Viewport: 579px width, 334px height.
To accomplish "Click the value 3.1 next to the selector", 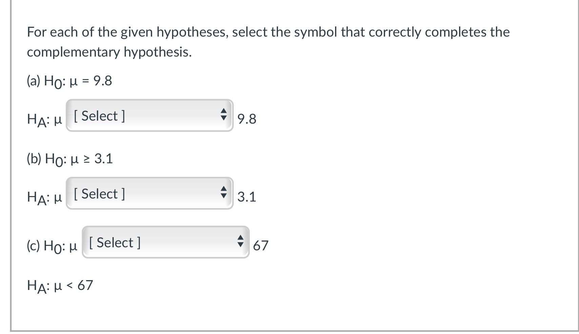I will click(x=247, y=197).
